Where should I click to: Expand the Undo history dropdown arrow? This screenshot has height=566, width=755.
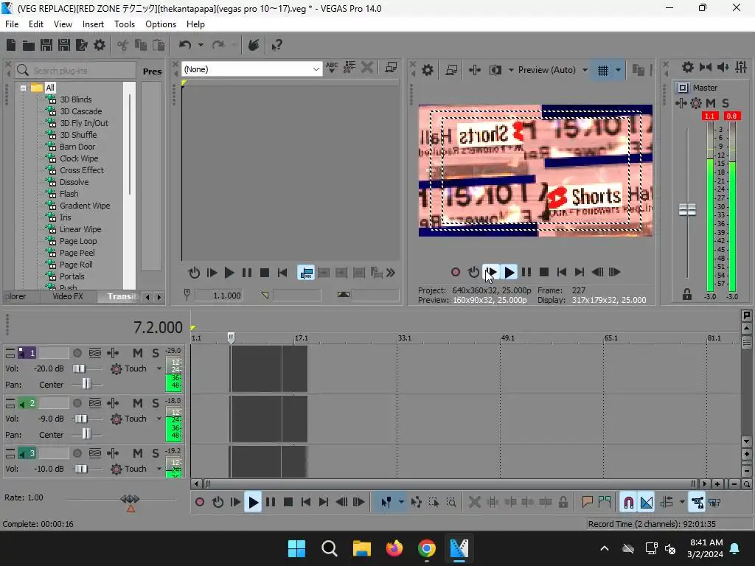(201, 45)
